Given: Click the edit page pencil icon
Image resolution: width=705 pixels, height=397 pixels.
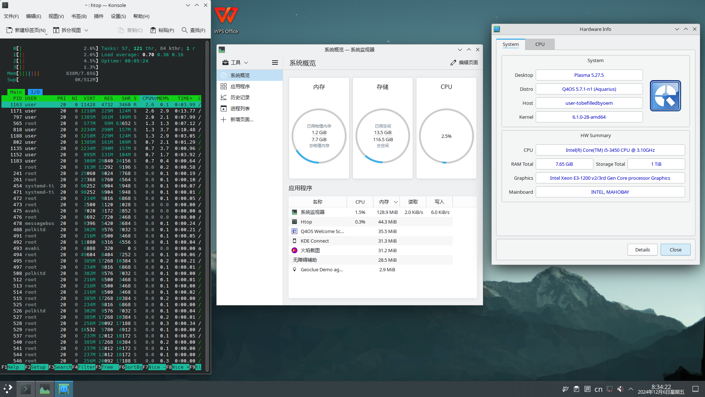Looking at the screenshot, I should (x=453, y=62).
